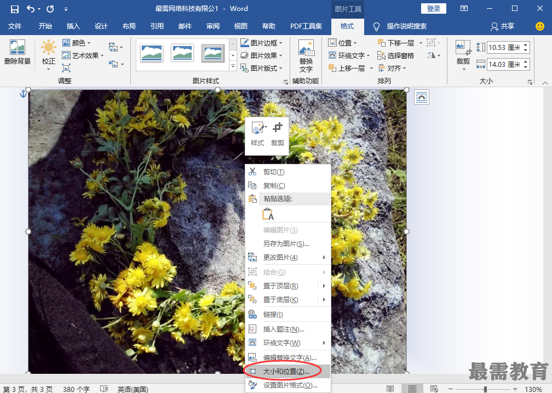Click the 删除背景 remove background icon
Viewport: 552px width, 393px height.
tap(18, 52)
